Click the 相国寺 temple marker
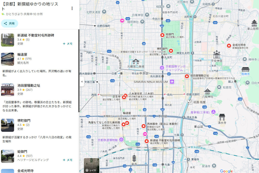 168,6
